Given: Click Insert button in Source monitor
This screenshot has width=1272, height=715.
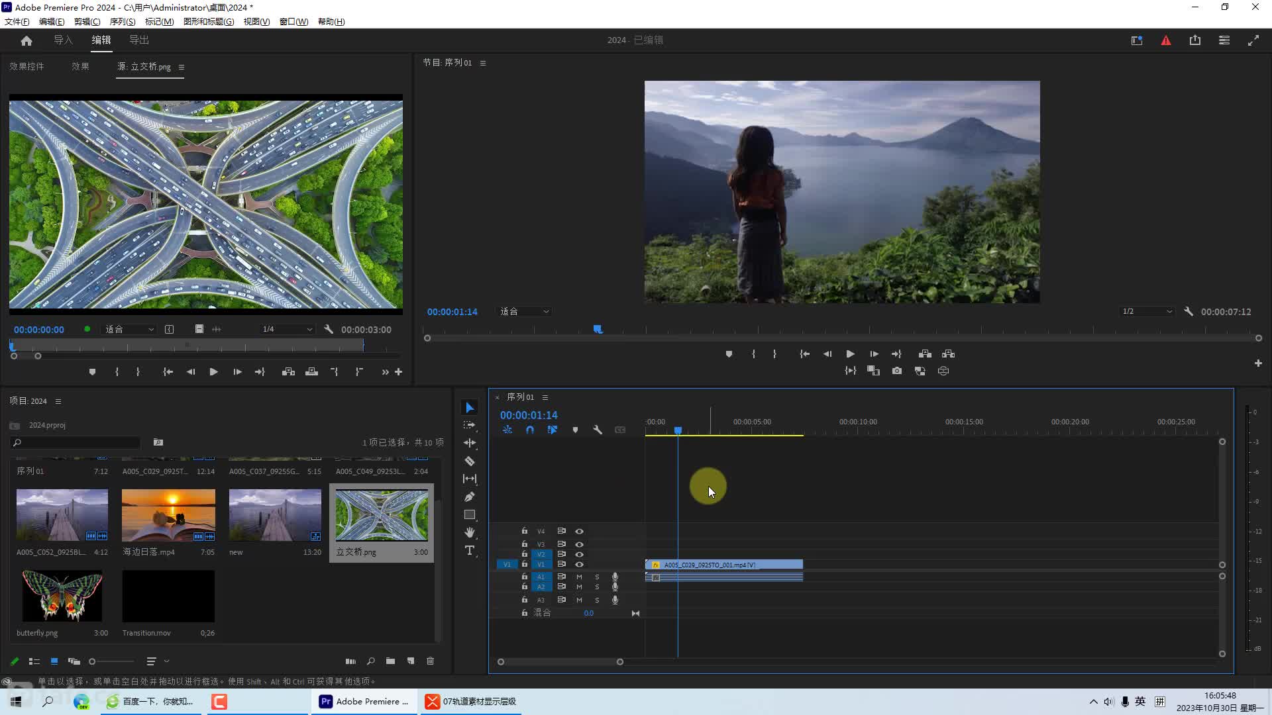Looking at the screenshot, I should pyautogui.click(x=288, y=372).
